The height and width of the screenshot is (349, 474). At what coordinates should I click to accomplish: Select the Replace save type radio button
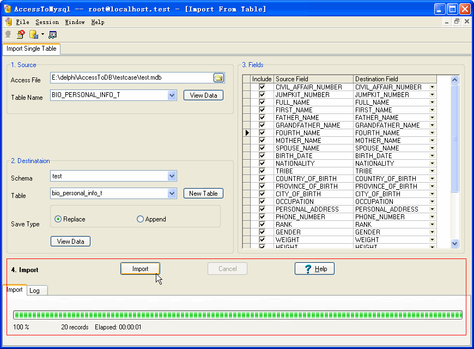pos(58,219)
